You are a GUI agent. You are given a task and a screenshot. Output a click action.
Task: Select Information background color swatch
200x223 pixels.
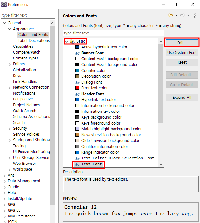(77, 106)
